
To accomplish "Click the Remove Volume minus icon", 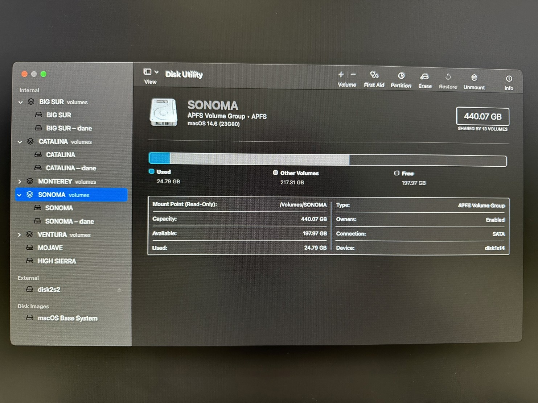I will click(353, 75).
